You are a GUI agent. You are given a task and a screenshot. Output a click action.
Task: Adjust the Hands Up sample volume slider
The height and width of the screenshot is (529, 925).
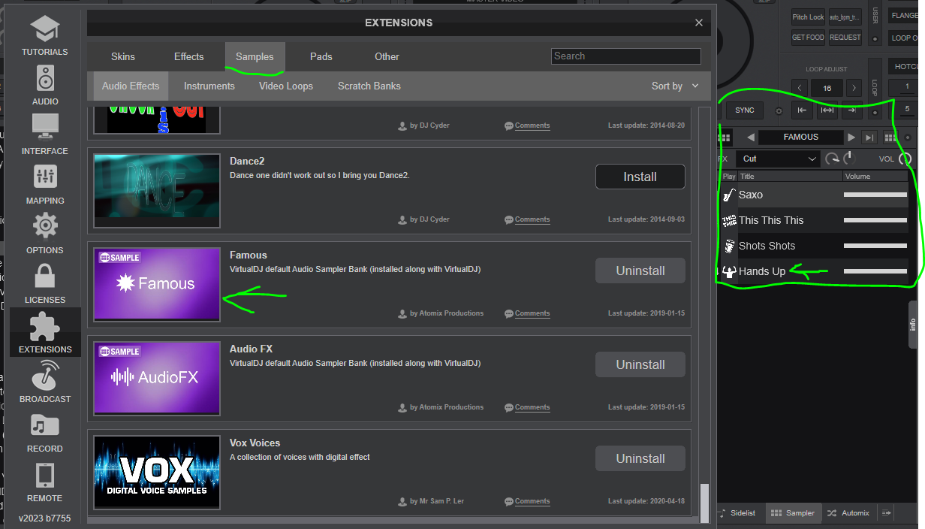(875, 272)
